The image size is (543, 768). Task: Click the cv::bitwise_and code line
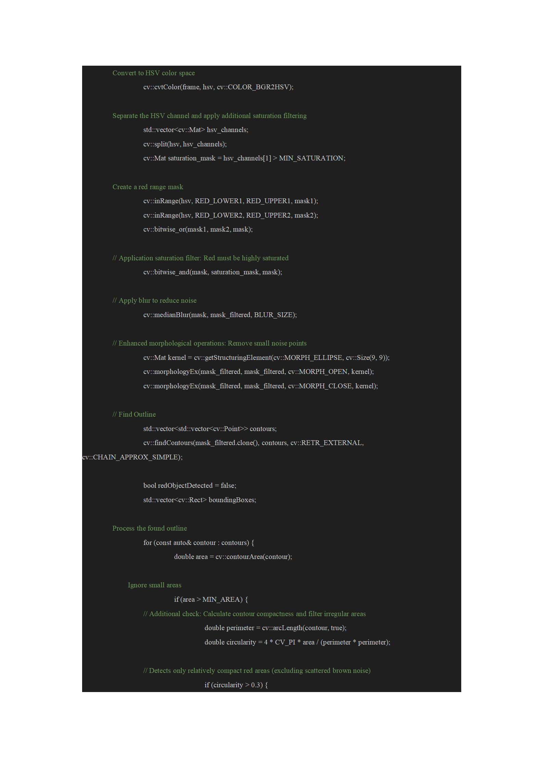(212, 272)
